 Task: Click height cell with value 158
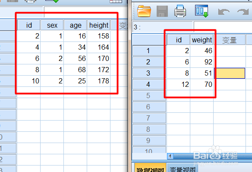point(99,36)
